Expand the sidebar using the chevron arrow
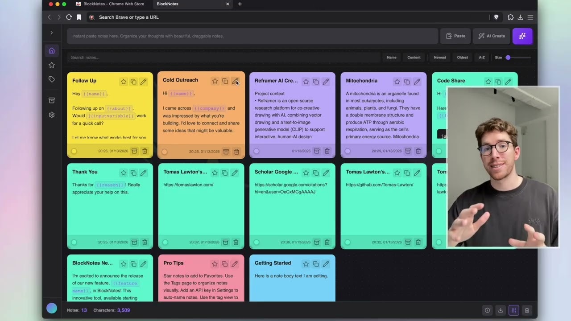The height and width of the screenshot is (321, 571). 51,33
